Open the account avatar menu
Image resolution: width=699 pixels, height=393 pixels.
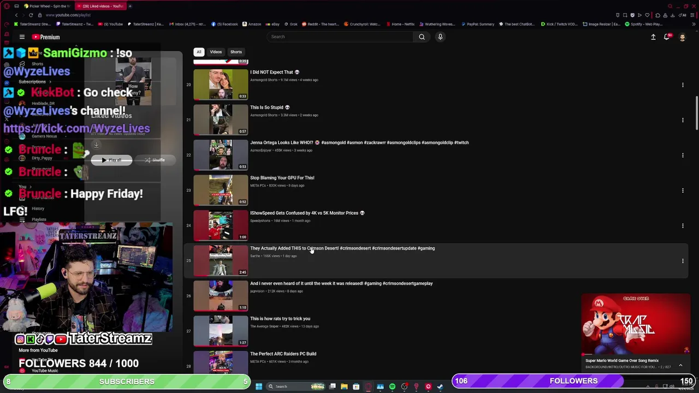pyautogui.click(x=682, y=37)
